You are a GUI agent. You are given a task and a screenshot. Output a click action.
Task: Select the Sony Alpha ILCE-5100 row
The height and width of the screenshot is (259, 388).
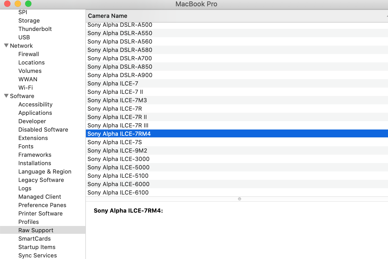click(237, 176)
